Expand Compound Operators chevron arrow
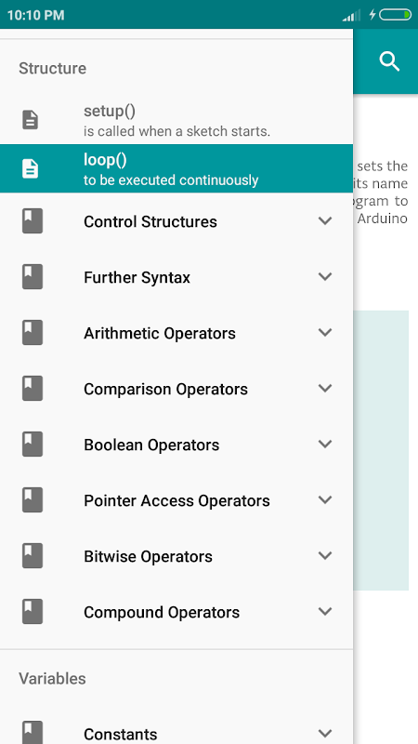418x744 pixels. [325, 611]
